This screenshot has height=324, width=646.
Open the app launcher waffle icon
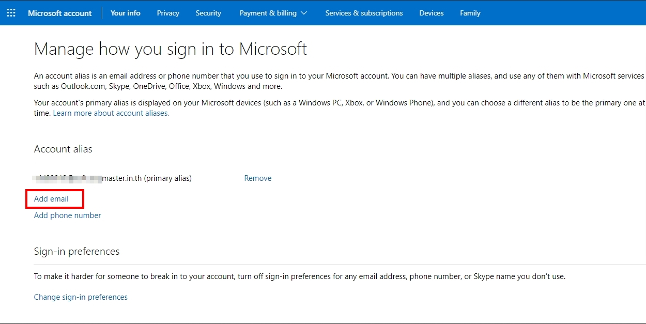[x=11, y=13]
